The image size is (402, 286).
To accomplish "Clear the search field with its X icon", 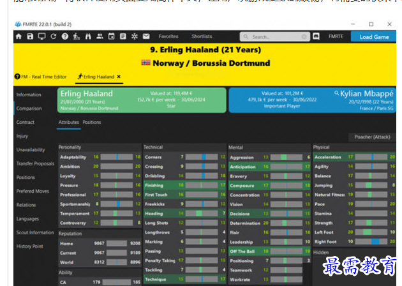I will click(304, 36).
